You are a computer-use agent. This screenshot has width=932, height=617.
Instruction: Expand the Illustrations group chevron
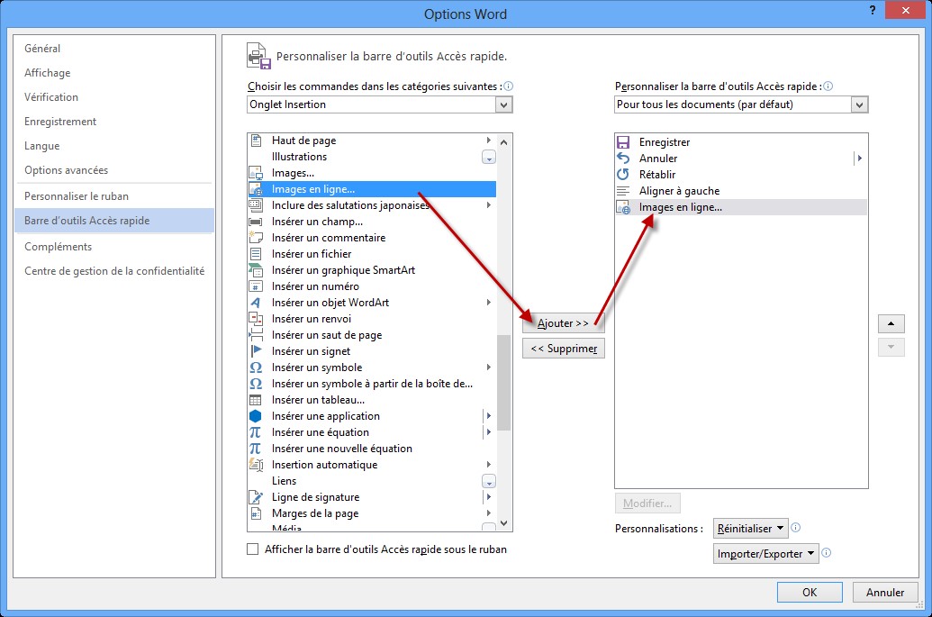click(489, 158)
